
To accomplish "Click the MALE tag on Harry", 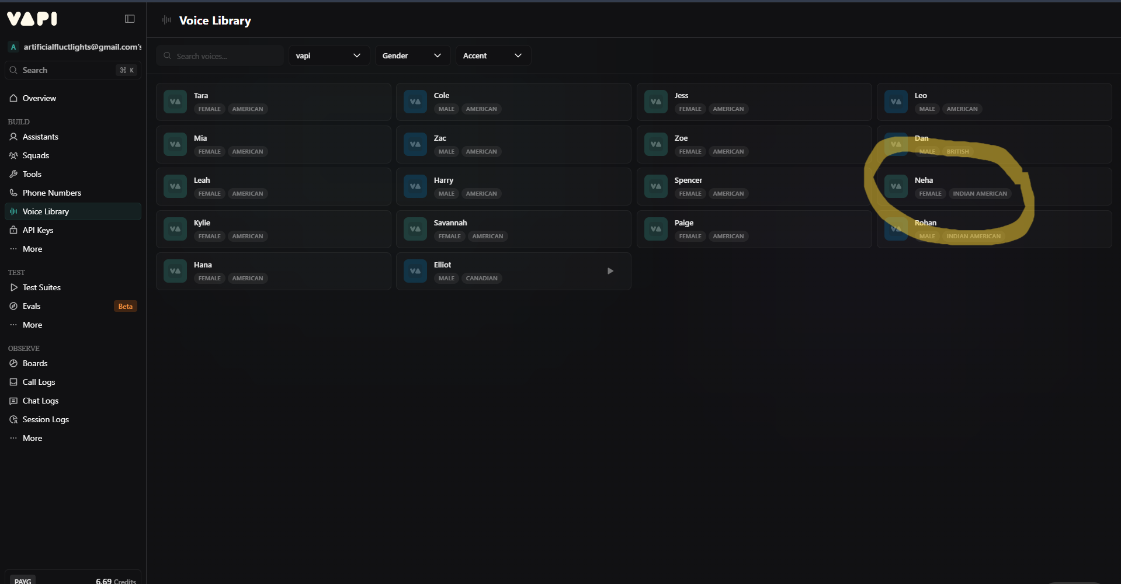I will click(x=446, y=194).
